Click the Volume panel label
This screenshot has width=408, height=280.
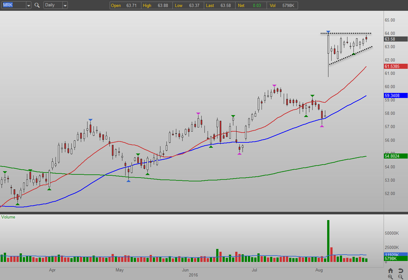click(x=8, y=217)
